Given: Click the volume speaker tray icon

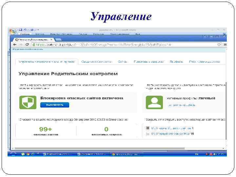Looking at the screenshot, I should point(214,154).
